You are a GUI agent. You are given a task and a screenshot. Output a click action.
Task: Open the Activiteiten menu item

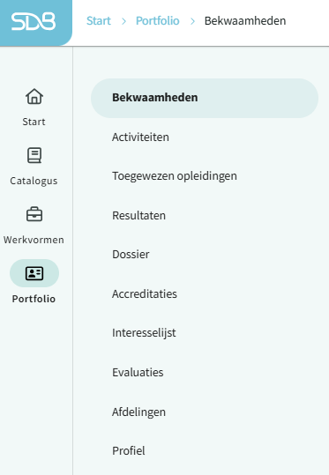[x=205, y=137]
